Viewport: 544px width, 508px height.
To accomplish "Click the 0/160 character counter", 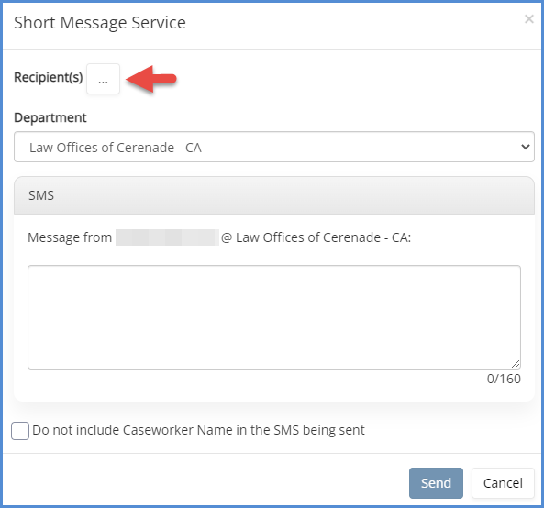I will 504,379.
